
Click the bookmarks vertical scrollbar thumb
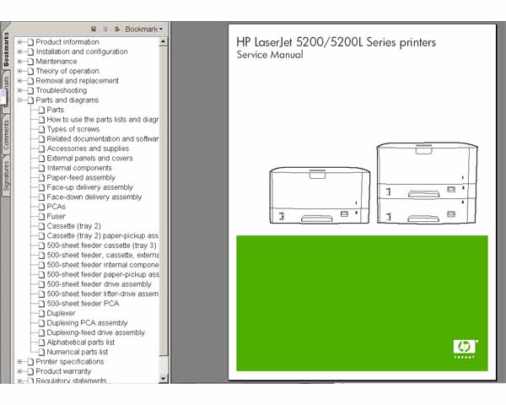click(x=164, y=201)
